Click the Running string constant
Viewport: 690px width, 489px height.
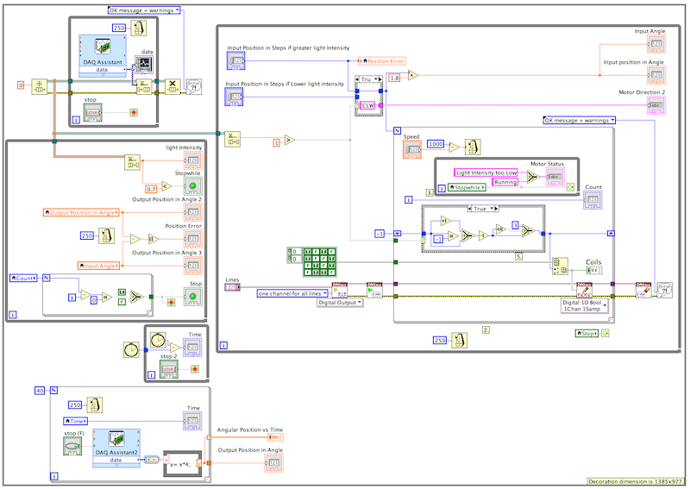click(x=505, y=182)
